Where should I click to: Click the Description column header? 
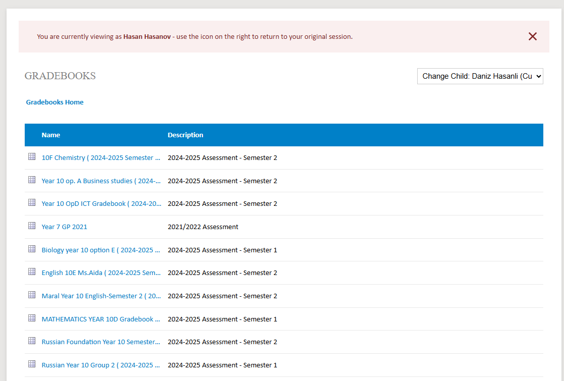[x=185, y=135]
